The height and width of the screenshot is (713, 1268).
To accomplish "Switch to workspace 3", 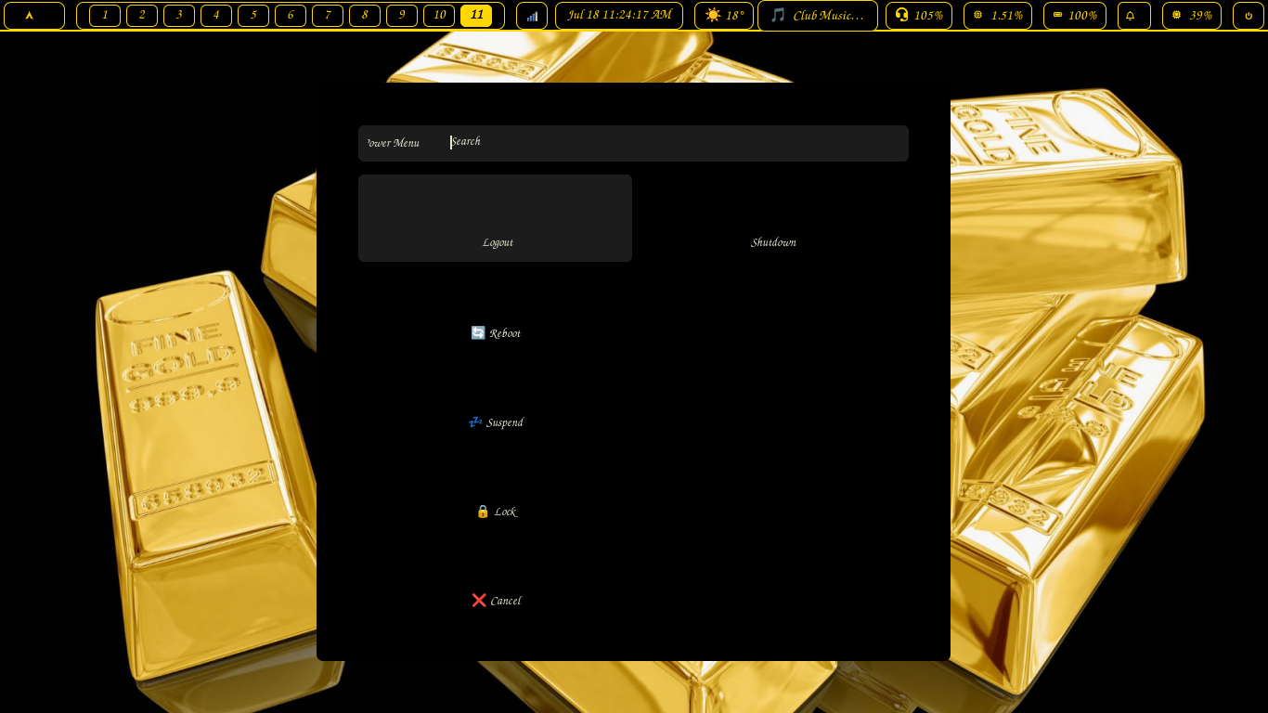I will point(179,16).
